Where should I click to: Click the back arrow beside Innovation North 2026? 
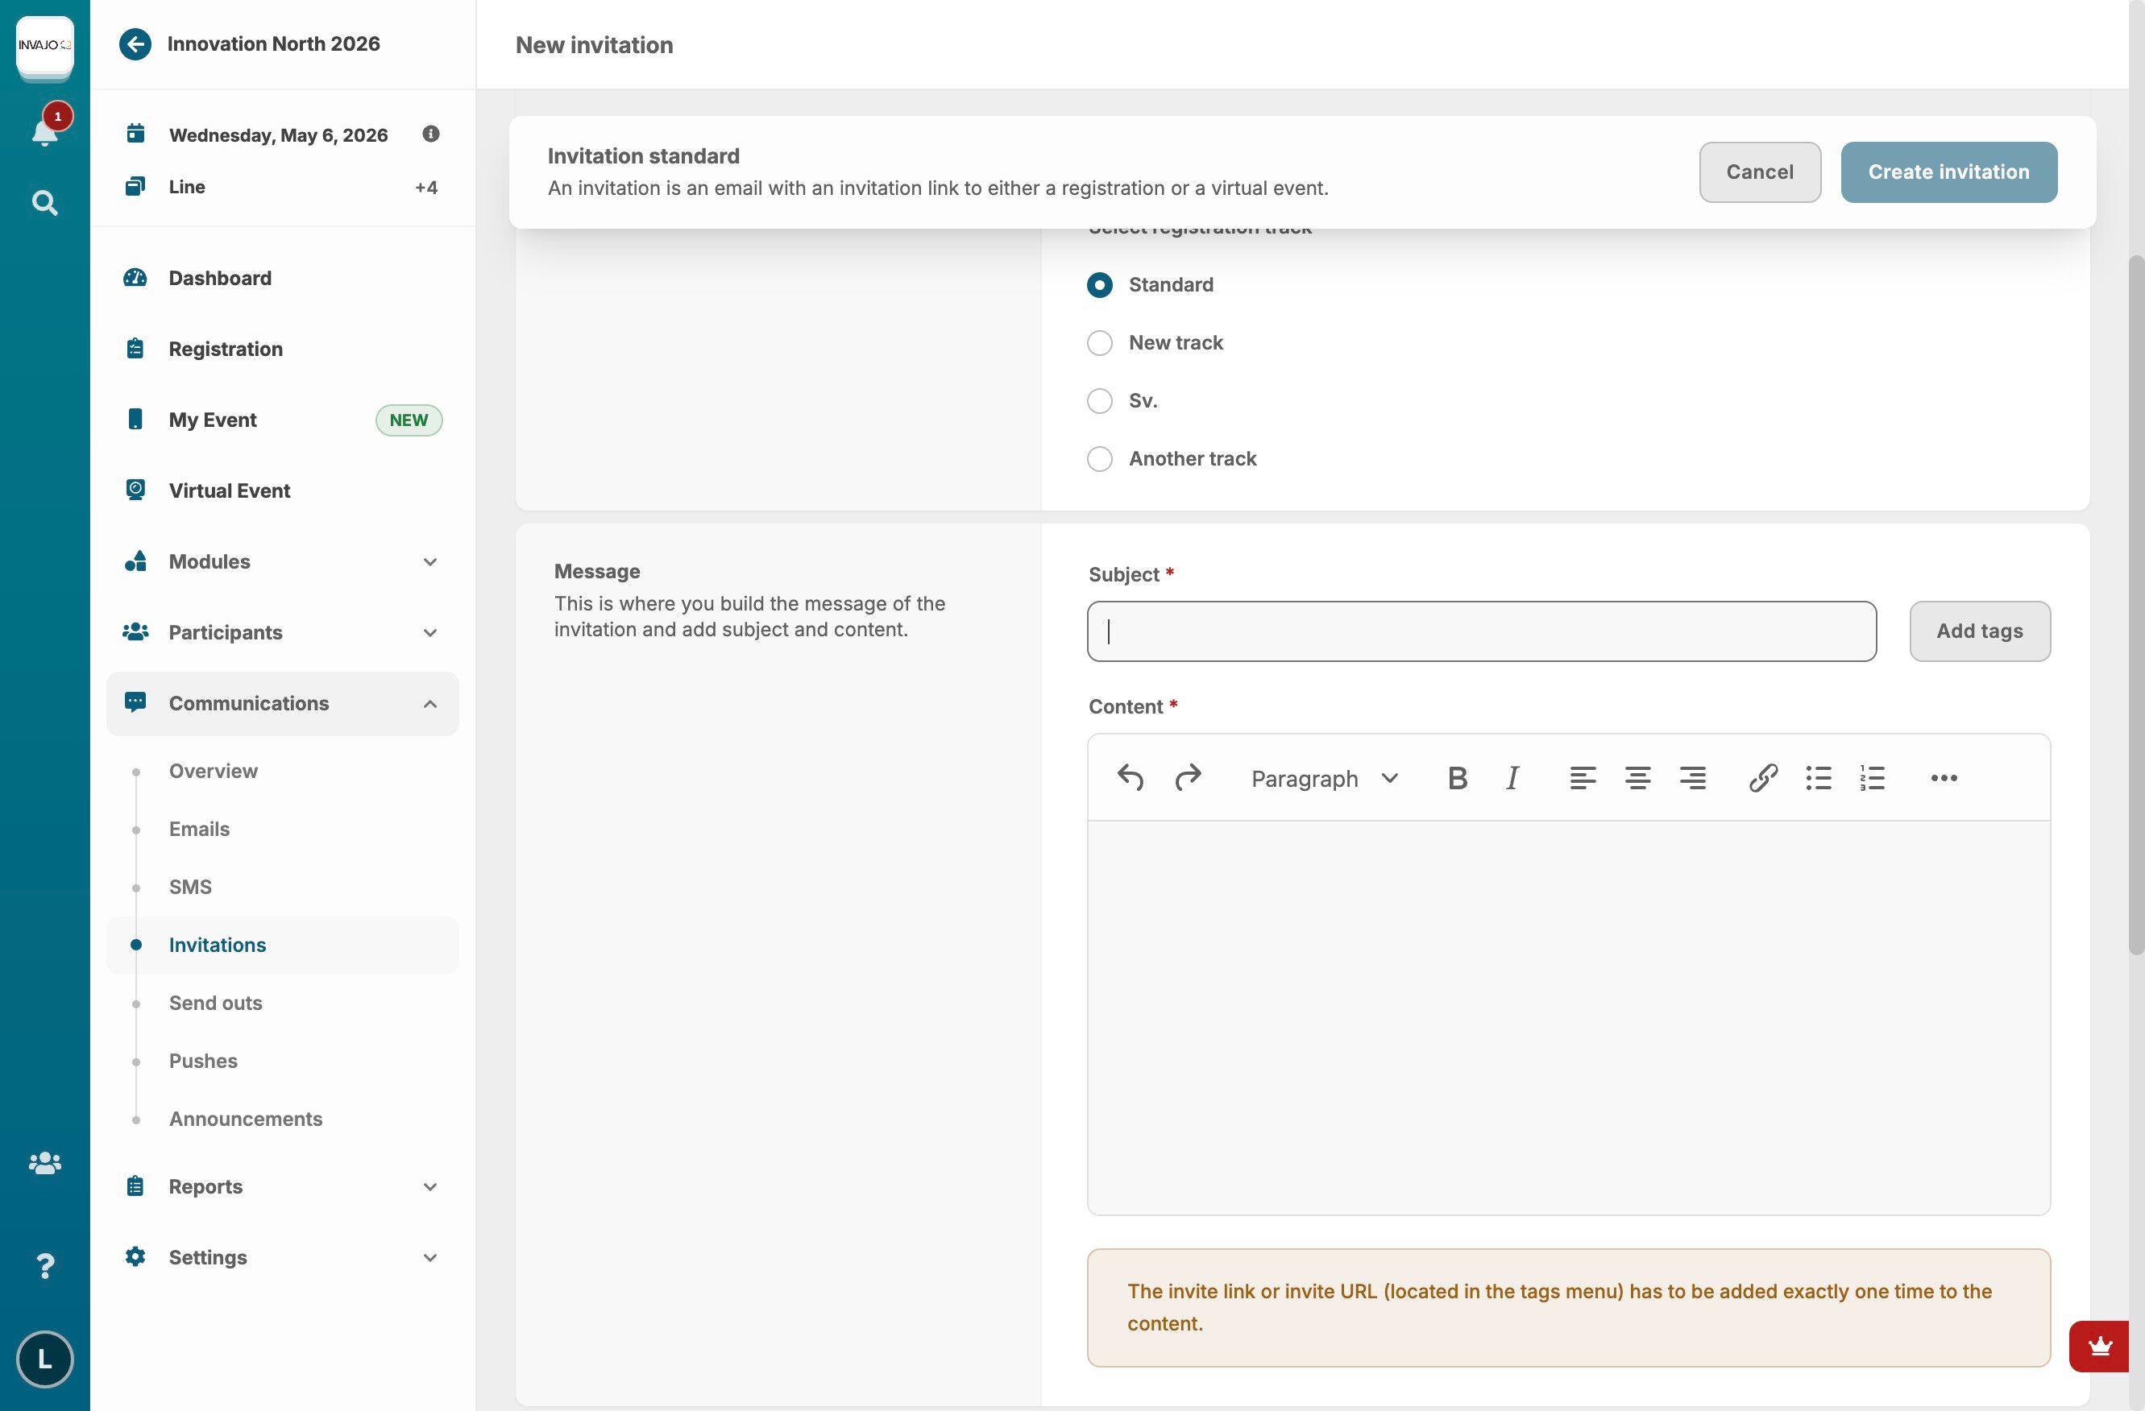tap(135, 44)
